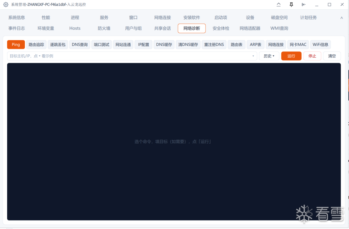Go to the 磁盘空间 tab

[279, 17]
